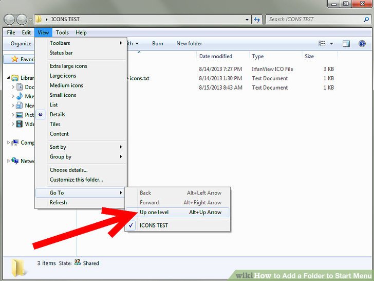Click the folder icon in address bar

point(39,19)
